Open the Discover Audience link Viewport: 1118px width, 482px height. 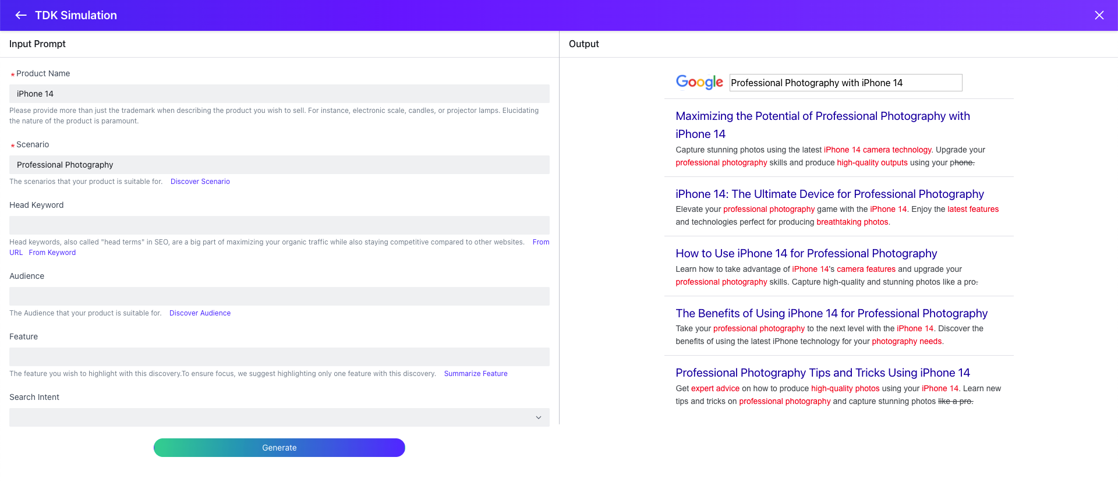pos(200,313)
